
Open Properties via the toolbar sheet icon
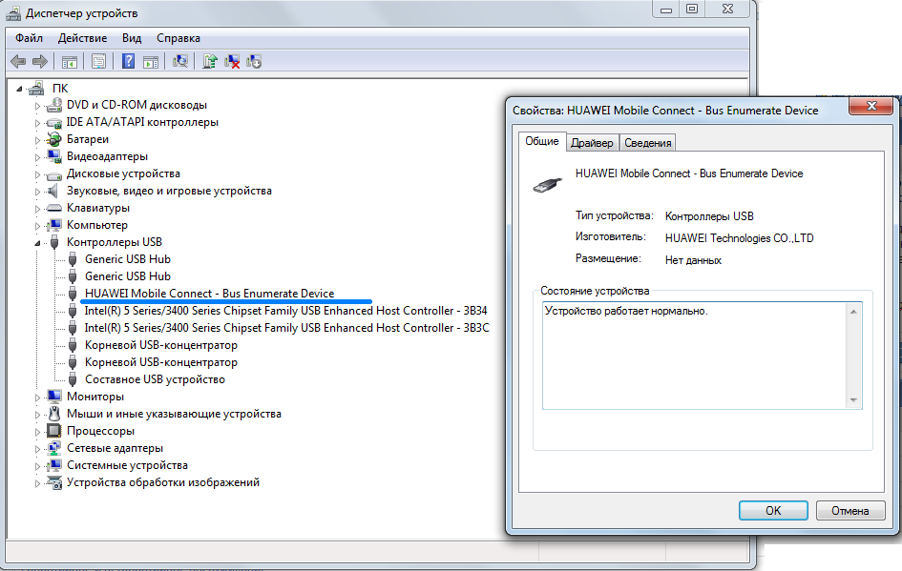[99, 61]
